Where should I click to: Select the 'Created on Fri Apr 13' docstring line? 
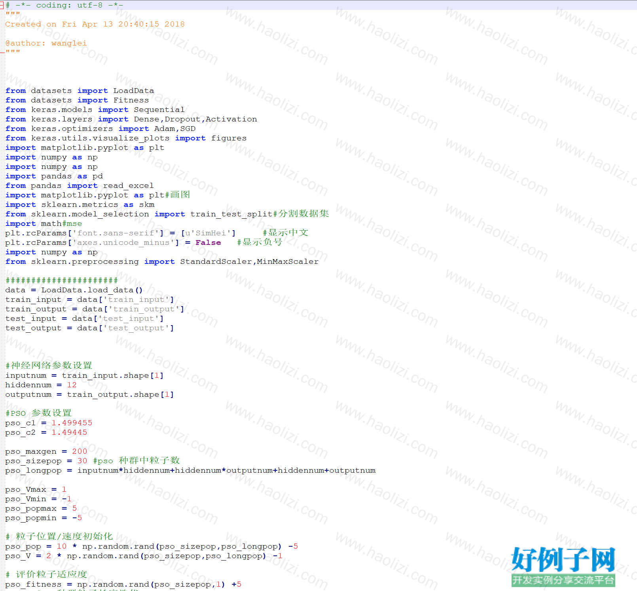tap(95, 24)
